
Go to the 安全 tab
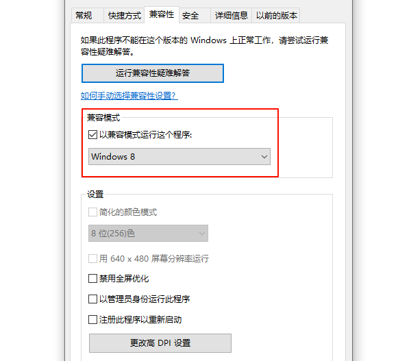tap(190, 15)
